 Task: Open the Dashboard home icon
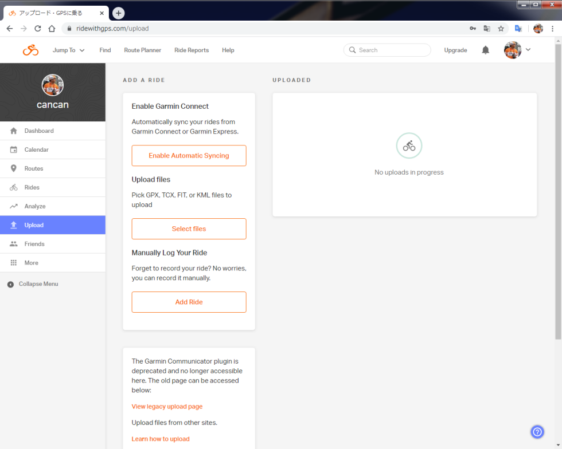tap(14, 131)
